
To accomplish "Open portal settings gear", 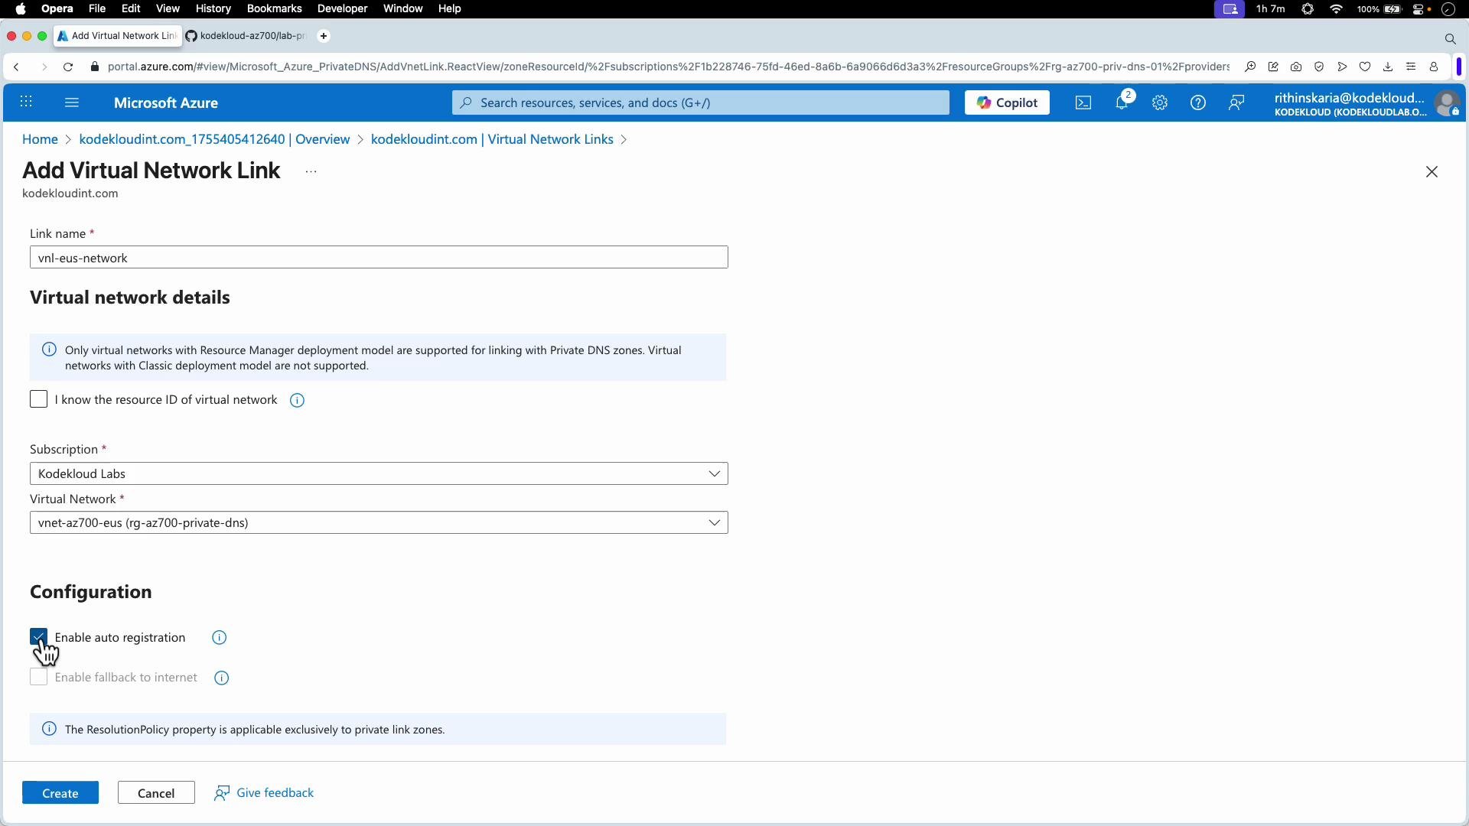I will pyautogui.click(x=1160, y=102).
